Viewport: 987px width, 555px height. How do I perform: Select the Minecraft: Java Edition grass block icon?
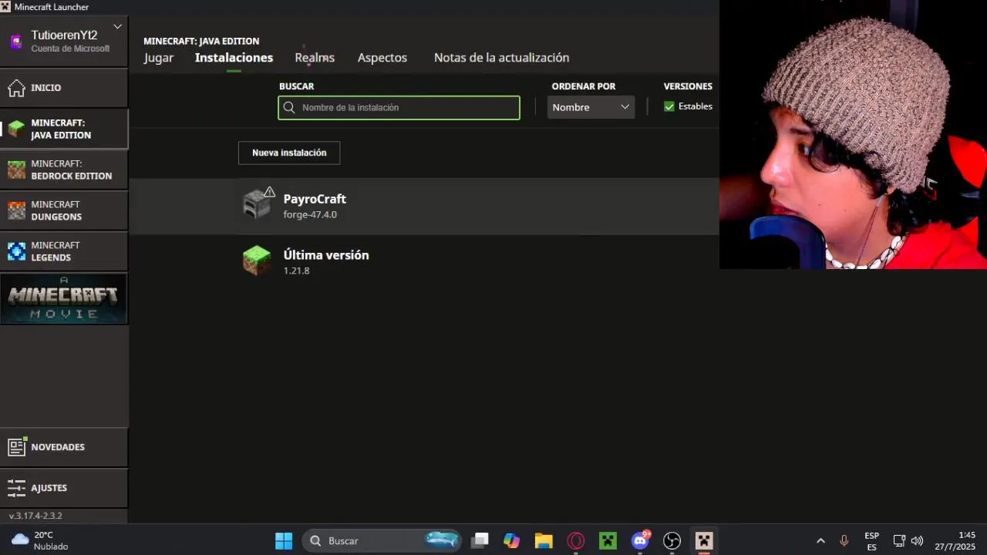pos(17,129)
